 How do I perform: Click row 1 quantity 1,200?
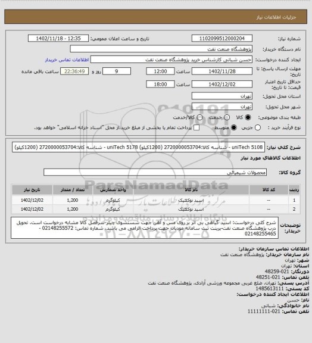(x=73, y=200)
